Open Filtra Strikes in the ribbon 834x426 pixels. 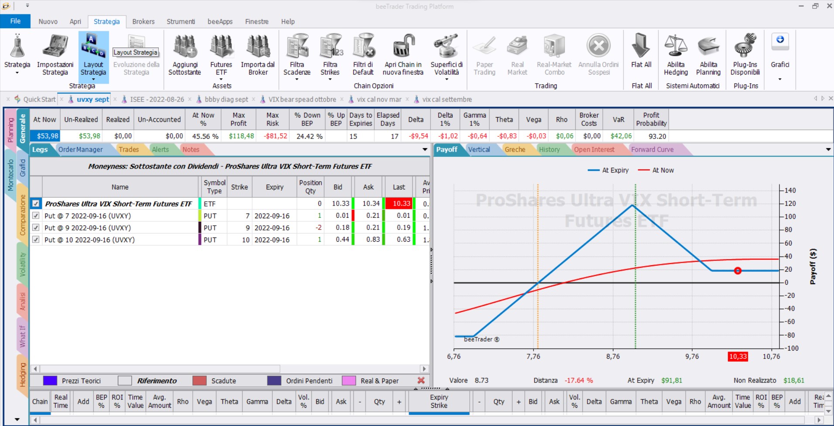coord(330,46)
